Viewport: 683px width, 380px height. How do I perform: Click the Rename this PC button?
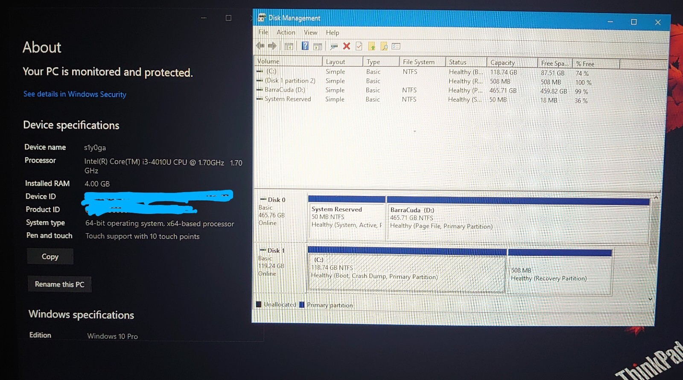point(60,284)
